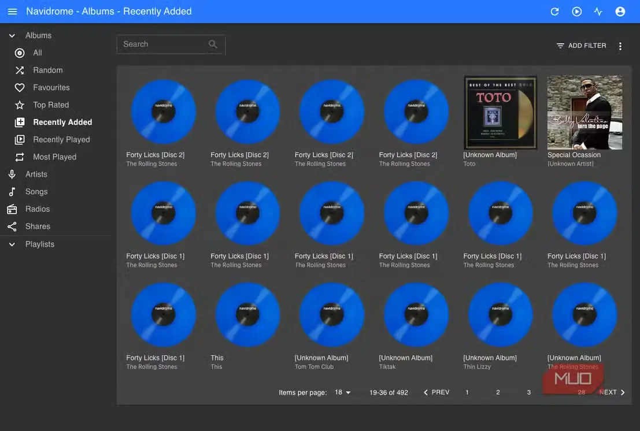
Task: Click the Tiktak artist link
Action: [387, 367]
